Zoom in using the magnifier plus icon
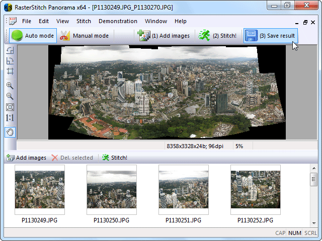 point(10,85)
